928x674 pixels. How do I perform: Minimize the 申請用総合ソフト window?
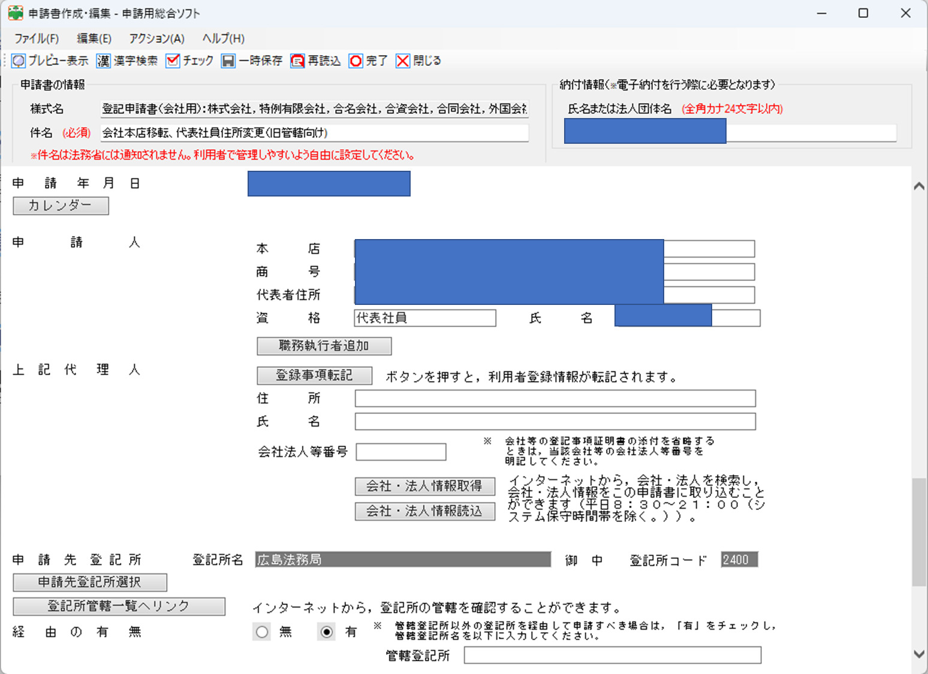point(821,13)
